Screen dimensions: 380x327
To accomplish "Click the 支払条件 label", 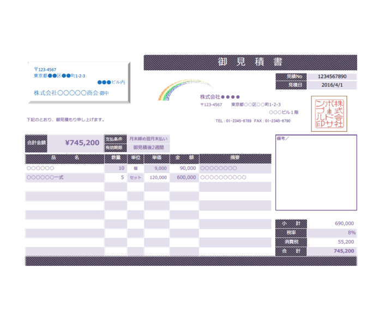I will (x=116, y=139).
